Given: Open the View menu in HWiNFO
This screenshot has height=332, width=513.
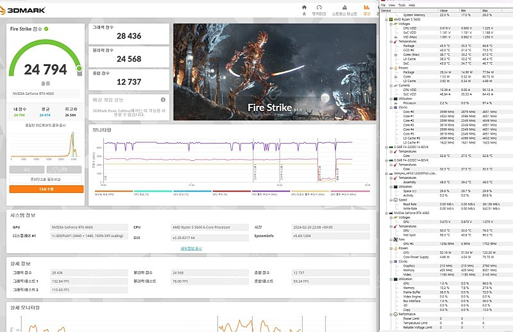Looking at the screenshot, I should [392, 5].
